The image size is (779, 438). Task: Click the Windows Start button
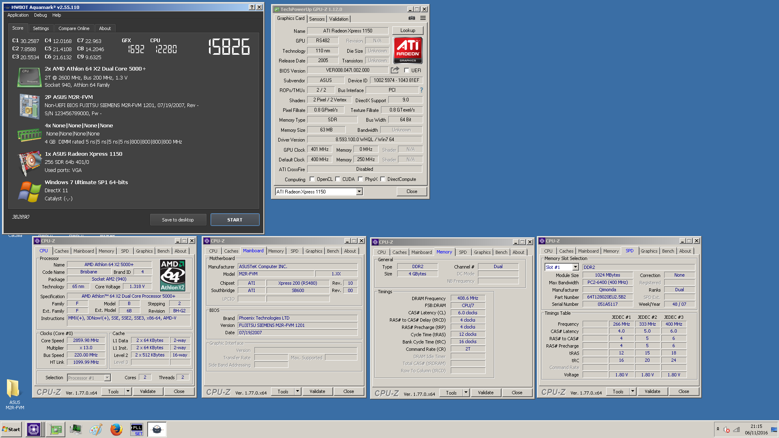(x=11, y=429)
